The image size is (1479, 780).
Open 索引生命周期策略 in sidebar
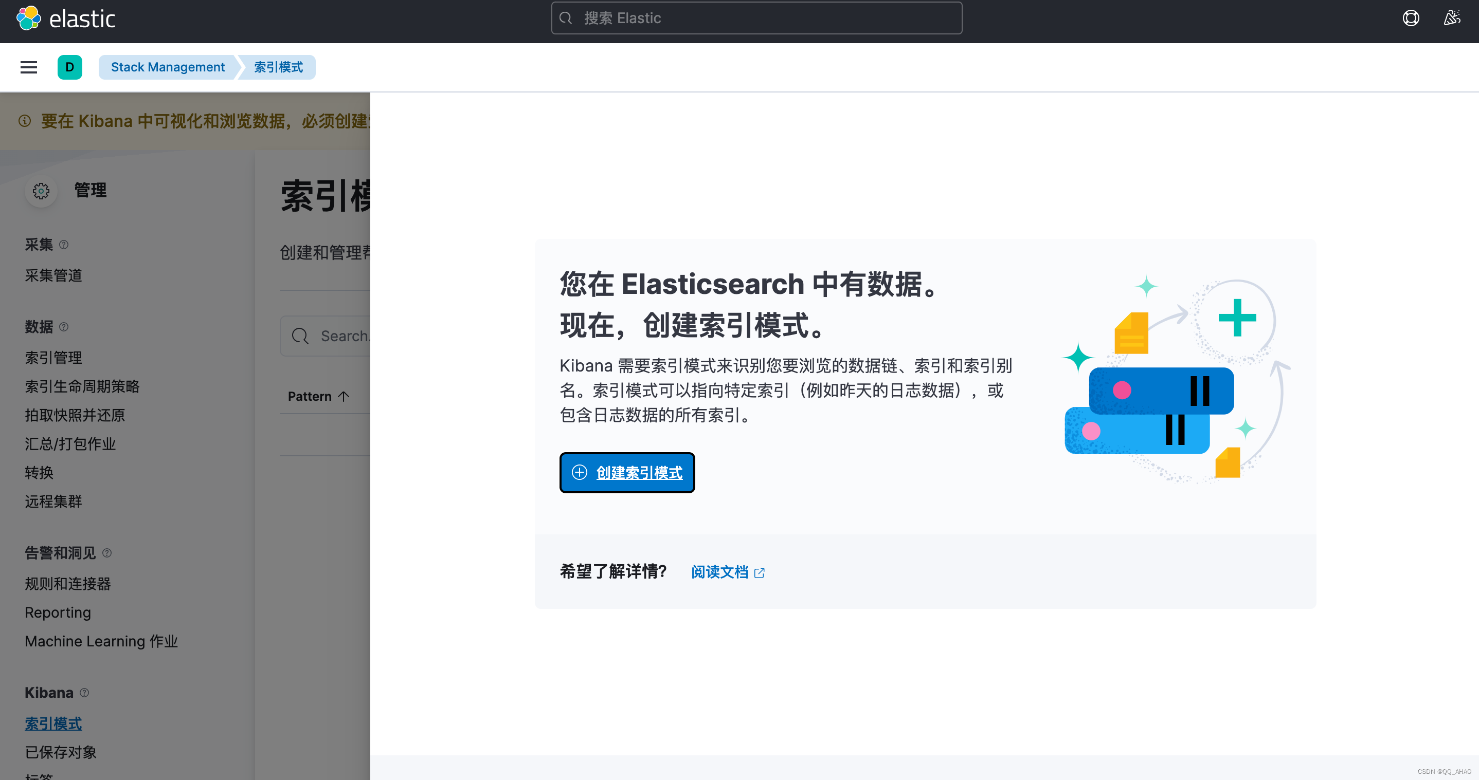click(82, 386)
